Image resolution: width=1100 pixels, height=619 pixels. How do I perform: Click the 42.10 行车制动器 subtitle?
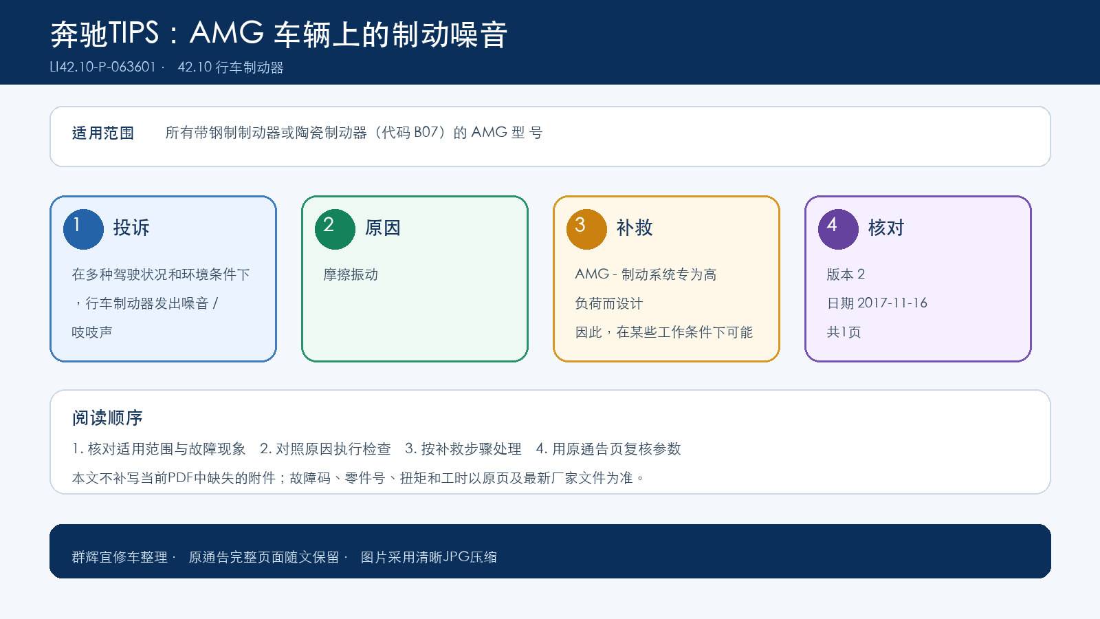231,67
